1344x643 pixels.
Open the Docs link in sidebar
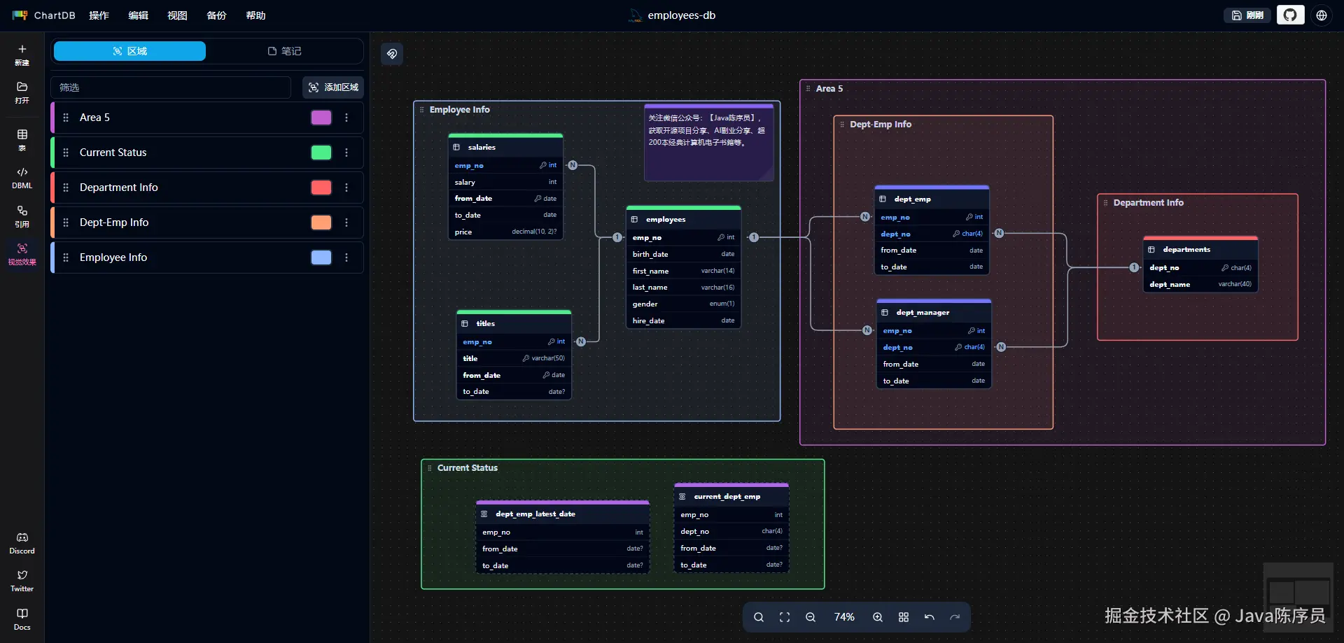click(x=22, y=619)
